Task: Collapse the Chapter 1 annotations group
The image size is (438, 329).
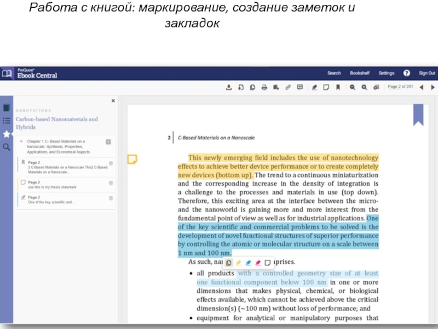Action: (x=21, y=141)
